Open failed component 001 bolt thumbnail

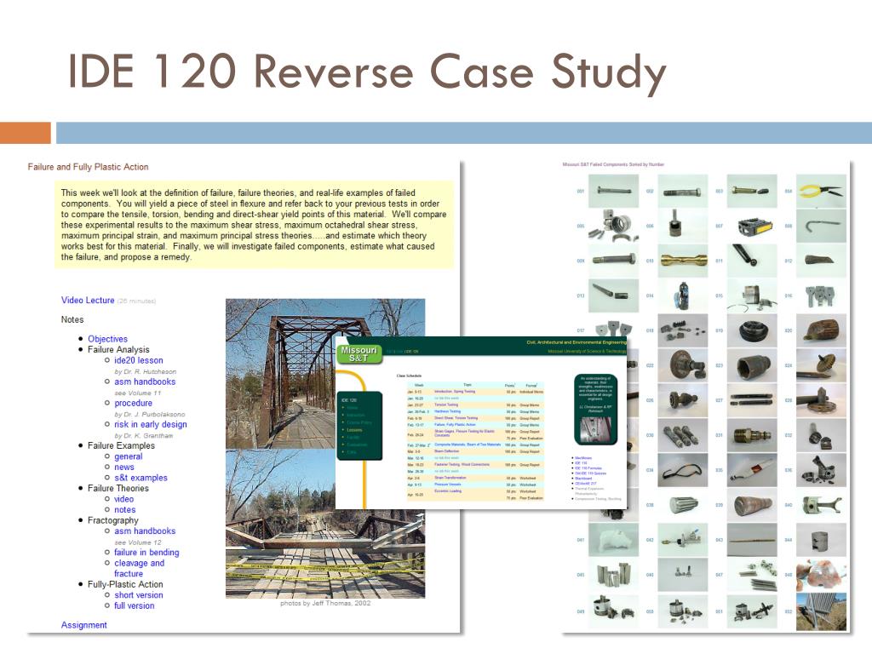[613, 192]
